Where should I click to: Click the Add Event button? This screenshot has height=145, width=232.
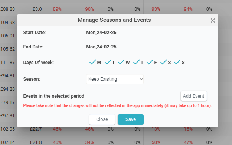point(193,96)
